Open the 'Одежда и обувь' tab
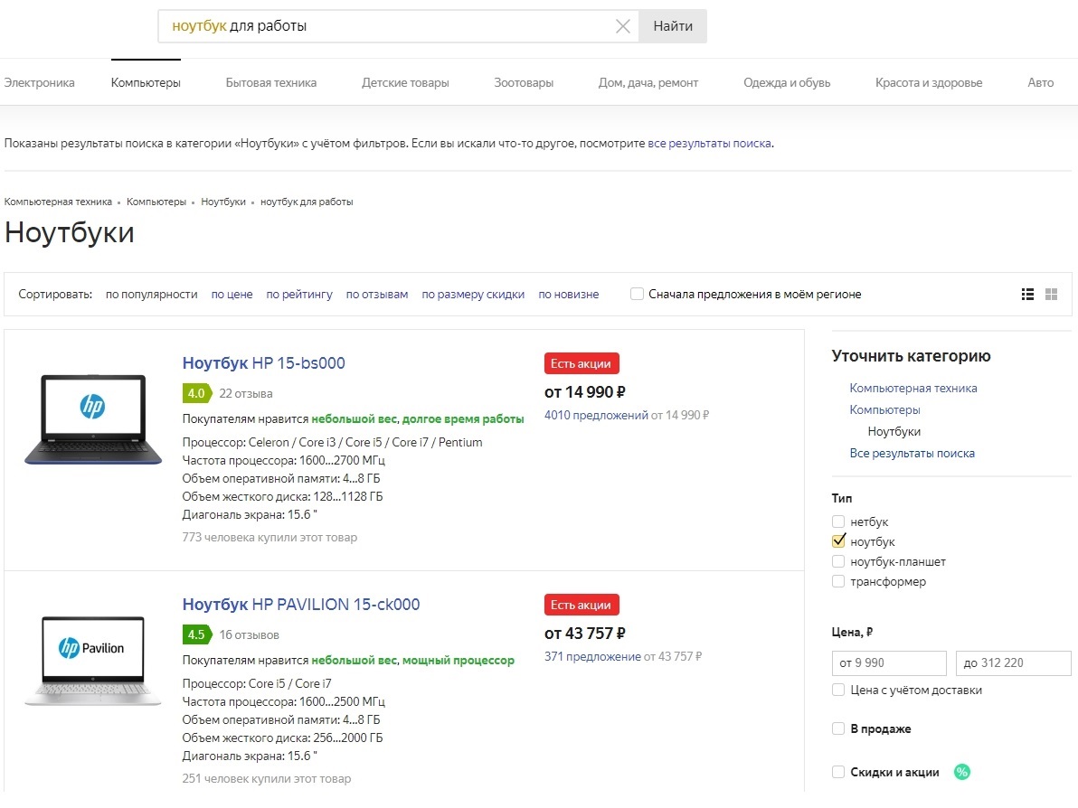The width and height of the screenshot is (1078, 808). 787,82
